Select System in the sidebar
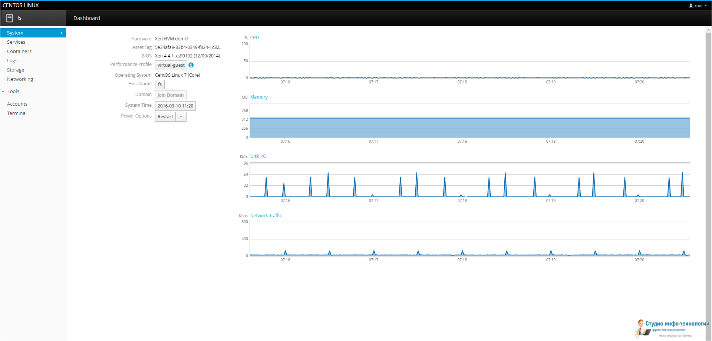Screen dimensions: 712x341 coord(33,33)
